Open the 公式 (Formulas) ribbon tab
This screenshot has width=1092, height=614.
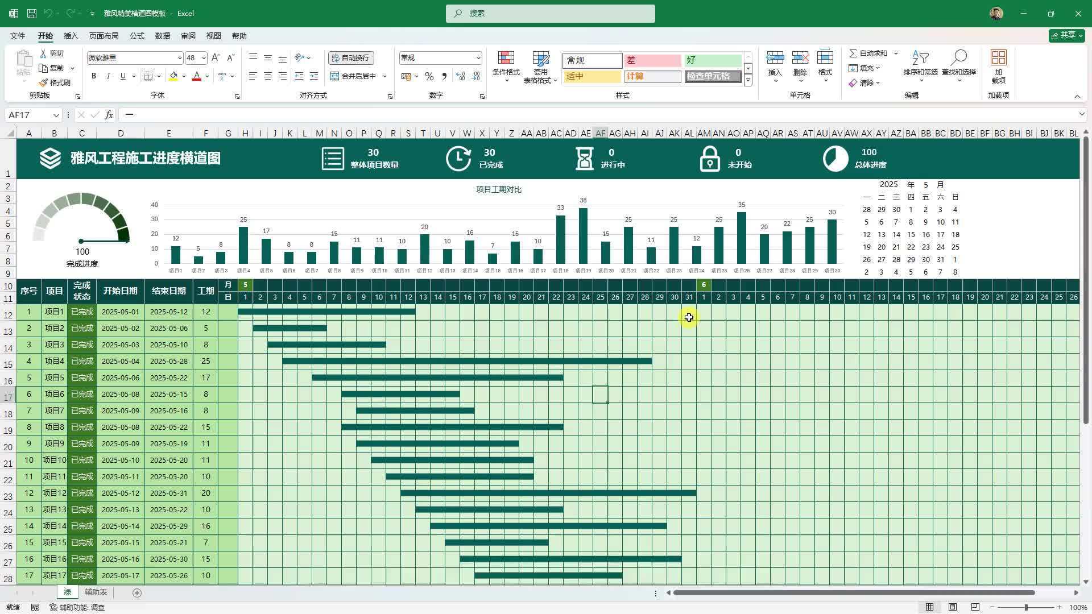[x=136, y=36]
